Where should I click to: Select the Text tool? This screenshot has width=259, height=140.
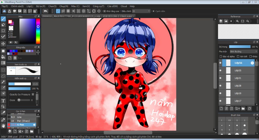point(3,101)
